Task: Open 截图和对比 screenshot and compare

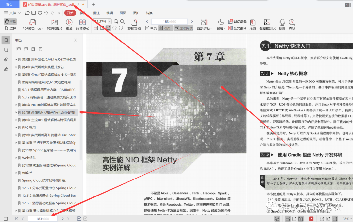Action: [267, 25]
